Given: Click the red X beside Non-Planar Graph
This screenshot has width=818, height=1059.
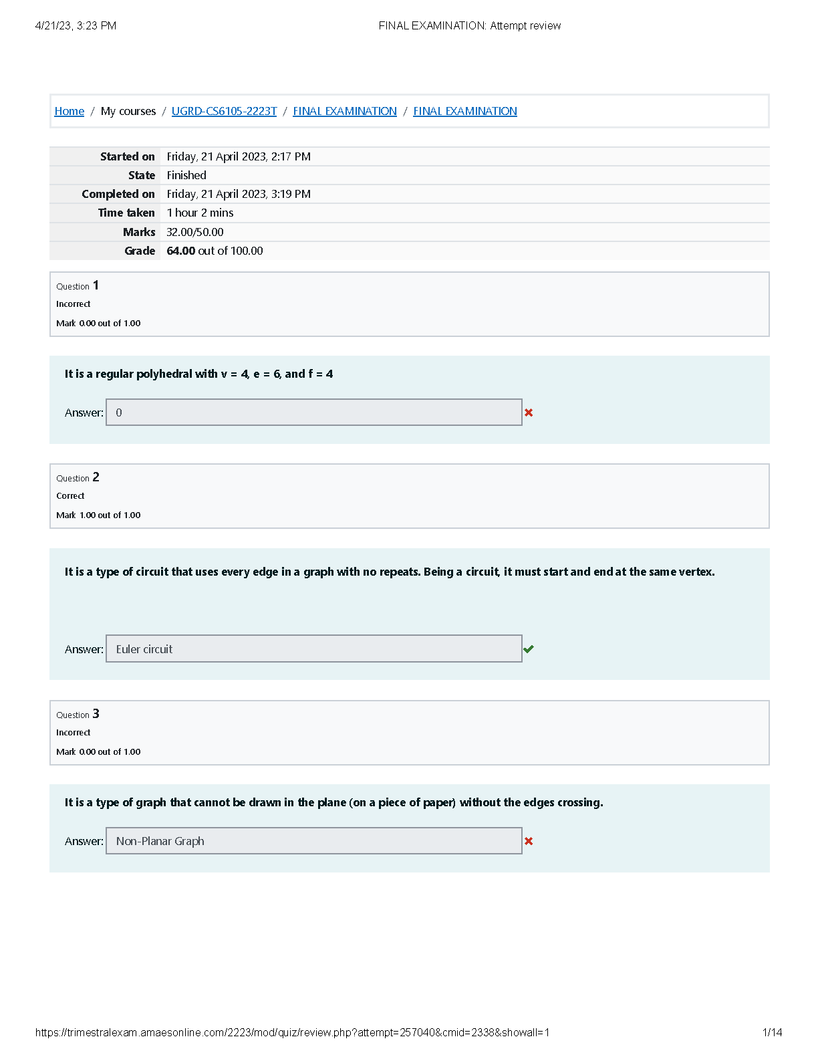Looking at the screenshot, I should click(529, 841).
